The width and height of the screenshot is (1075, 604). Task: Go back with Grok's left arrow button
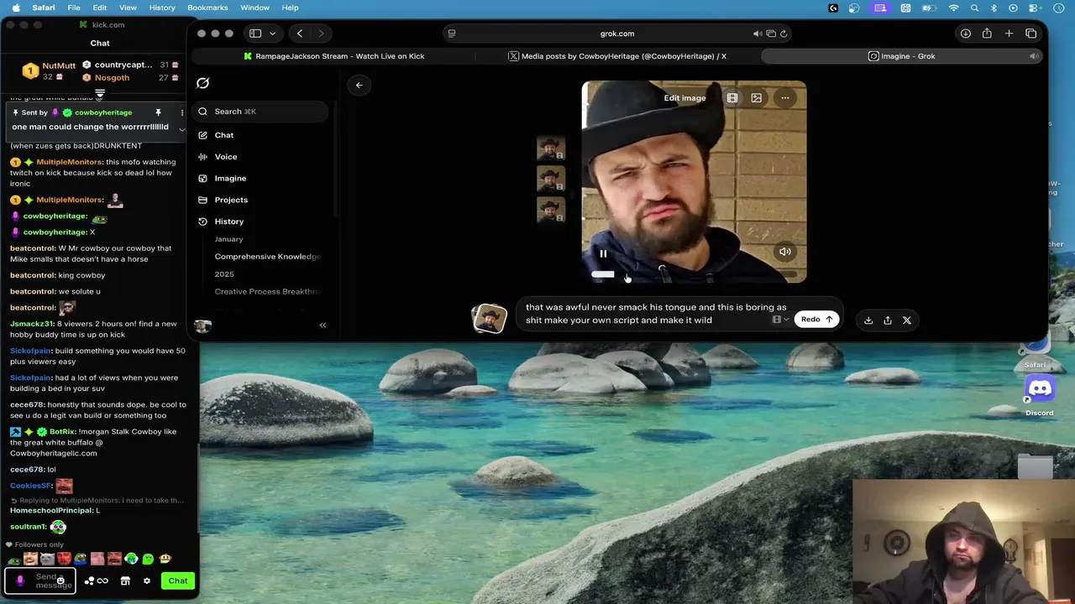(359, 85)
